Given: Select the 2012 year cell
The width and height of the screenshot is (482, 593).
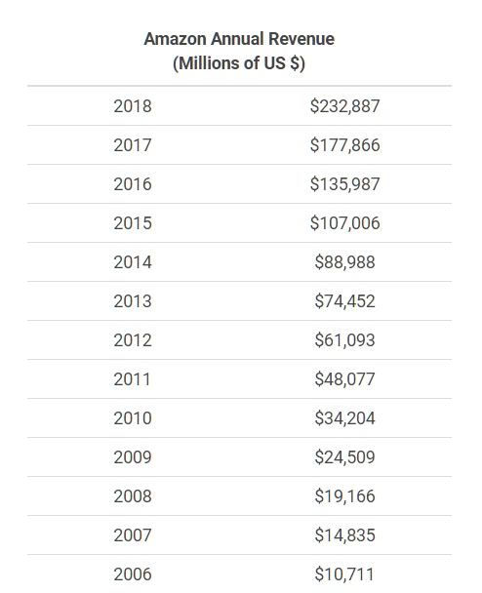Looking at the screenshot, I should pos(133,340).
